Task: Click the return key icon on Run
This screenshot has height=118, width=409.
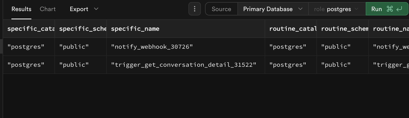Action: (399, 9)
